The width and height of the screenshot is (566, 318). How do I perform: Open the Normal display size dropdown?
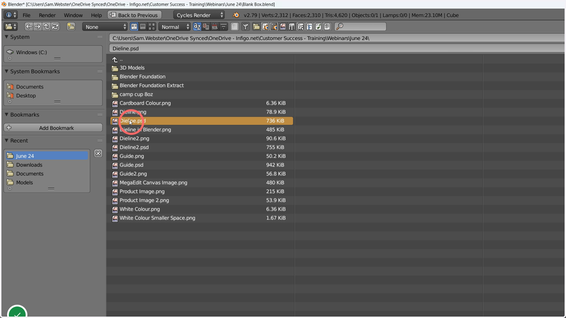[175, 27]
